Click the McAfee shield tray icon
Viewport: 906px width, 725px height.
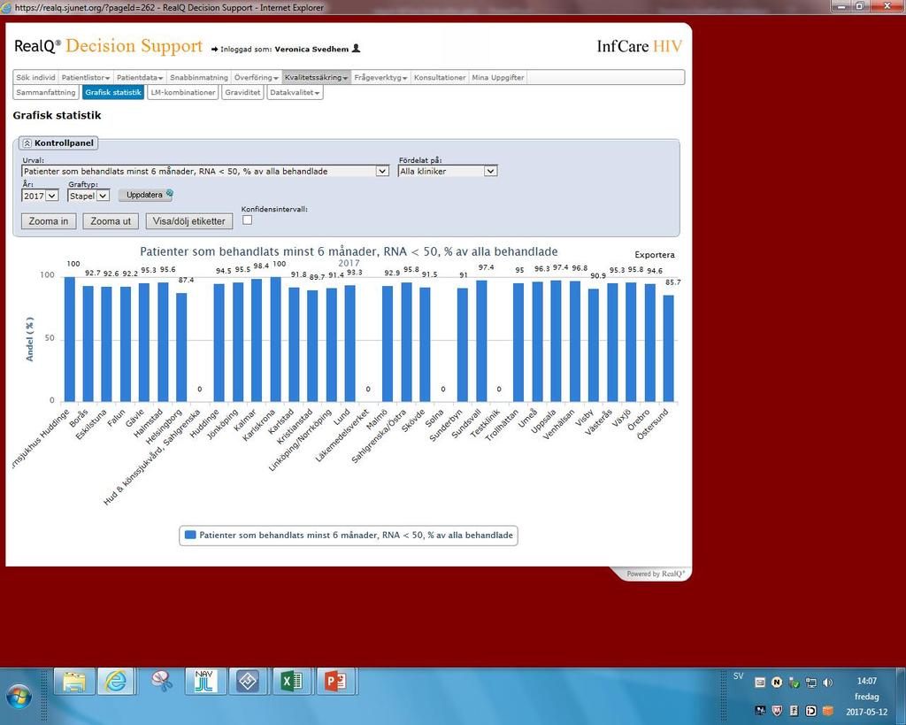[x=777, y=711]
